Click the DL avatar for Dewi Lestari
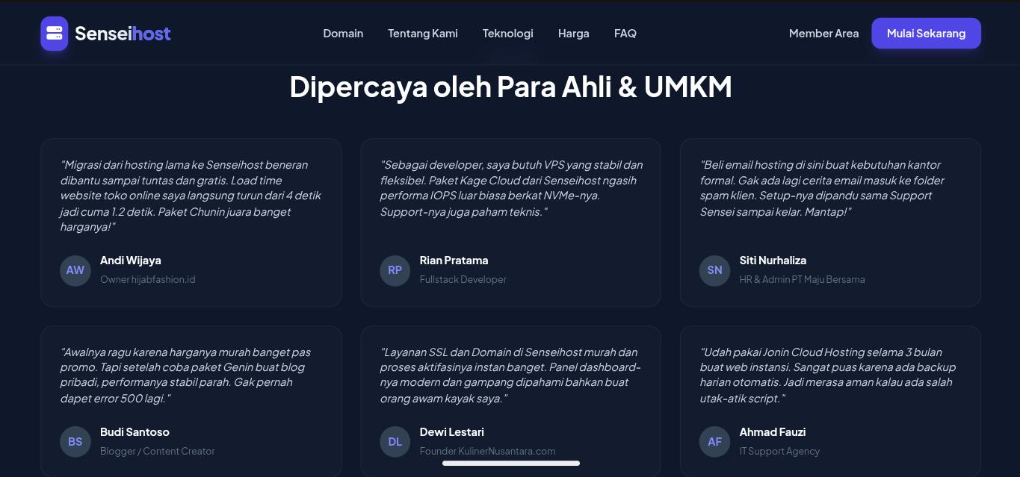The image size is (1020, 477). tap(395, 442)
